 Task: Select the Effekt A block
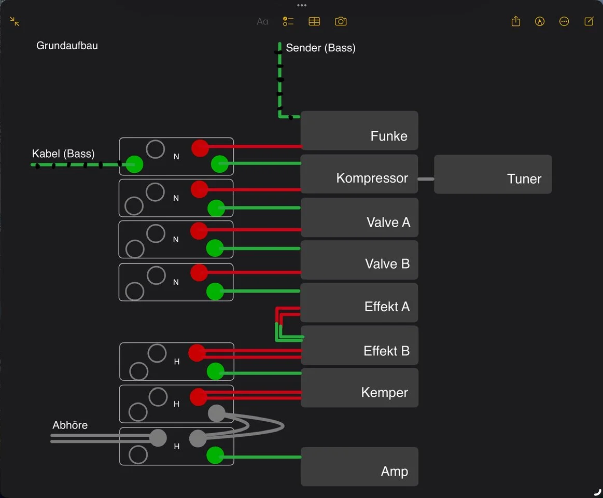(x=359, y=303)
